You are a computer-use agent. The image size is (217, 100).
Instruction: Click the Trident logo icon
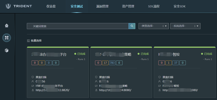point(8,6)
